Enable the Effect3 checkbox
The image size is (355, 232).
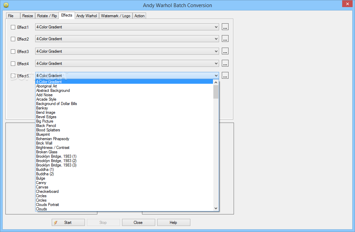coord(13,52)
